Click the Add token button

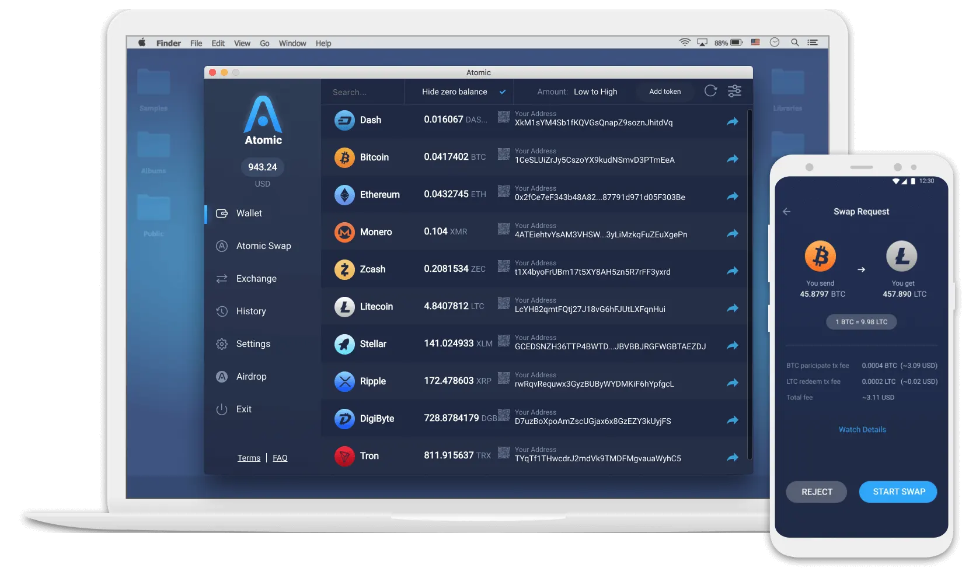665,92
